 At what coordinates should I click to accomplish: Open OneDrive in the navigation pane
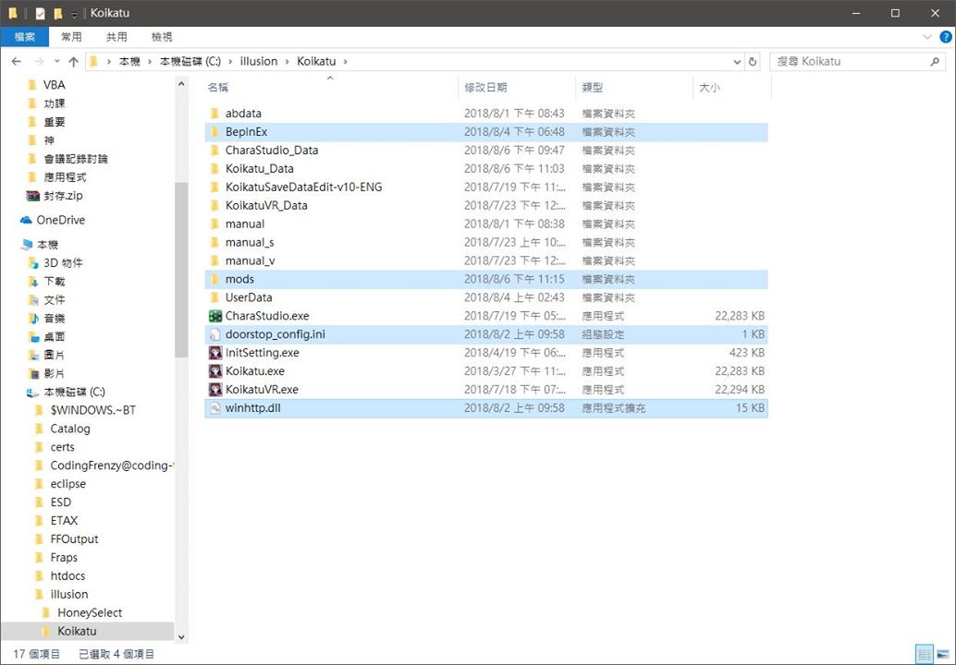pyautogui.click(x=60, y=220)
